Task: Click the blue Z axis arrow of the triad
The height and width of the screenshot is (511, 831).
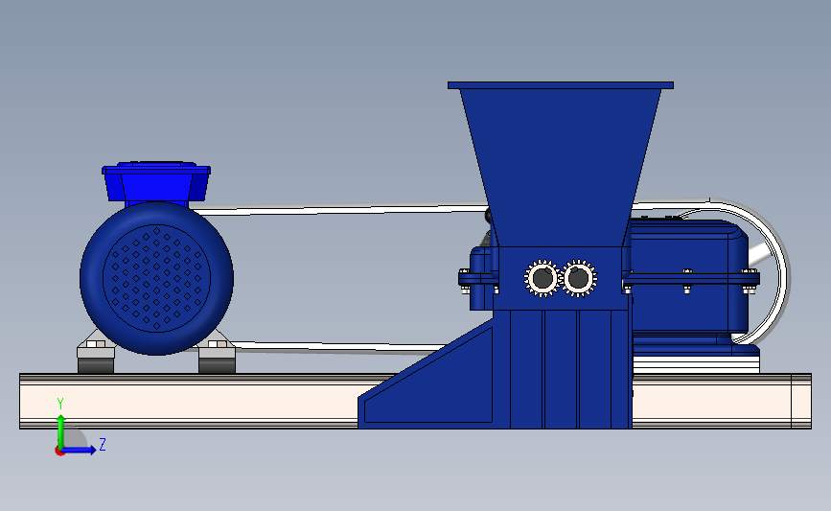Action: pyautogui.click(x=80, y=450)
